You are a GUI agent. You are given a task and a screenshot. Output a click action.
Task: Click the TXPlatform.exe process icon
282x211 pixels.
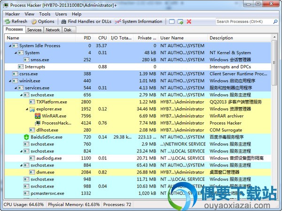(x=32, y=102)
